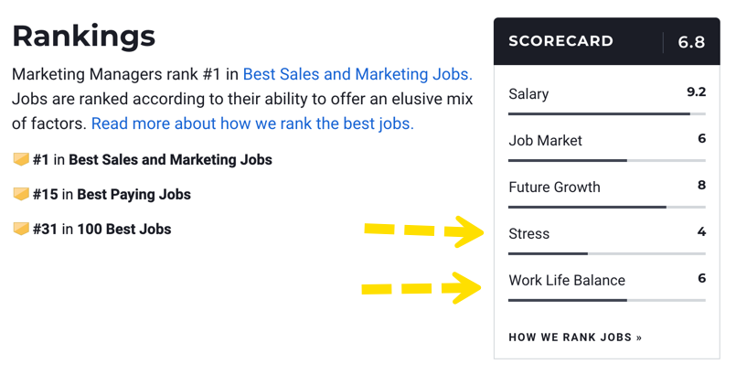Click the Job Market score bar
Image resolution: width=736 pixels, height=375 pixels.
[x=607, y=160]
